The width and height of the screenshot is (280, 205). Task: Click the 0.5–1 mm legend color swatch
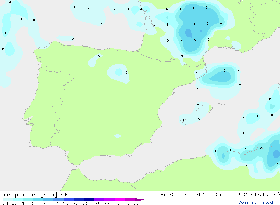point(18,199)
